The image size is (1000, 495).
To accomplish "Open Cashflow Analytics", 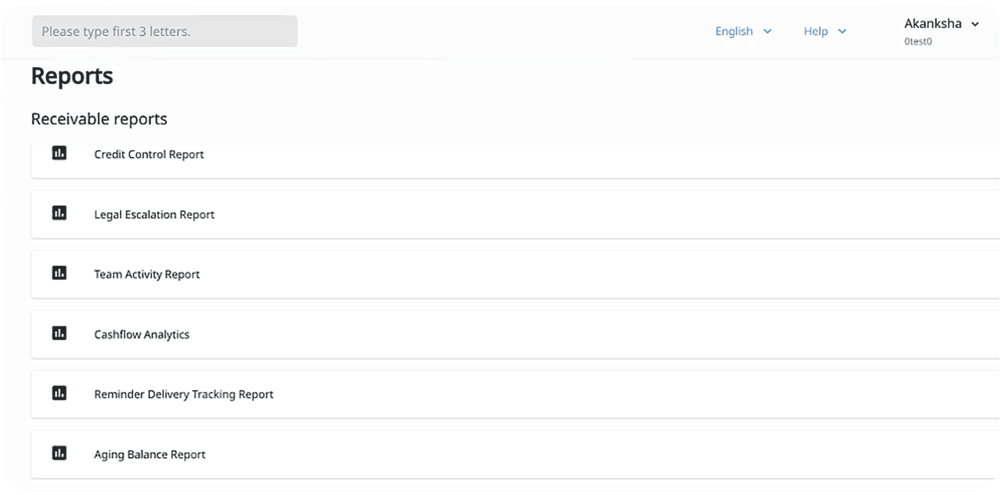I will tap(141, 335).
